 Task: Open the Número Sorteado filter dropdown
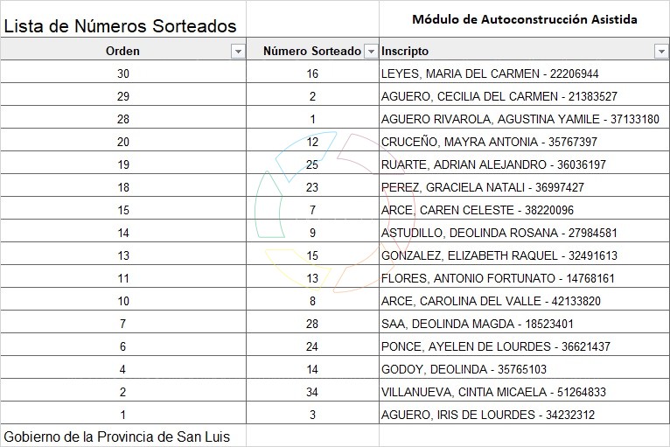(371, 52)
